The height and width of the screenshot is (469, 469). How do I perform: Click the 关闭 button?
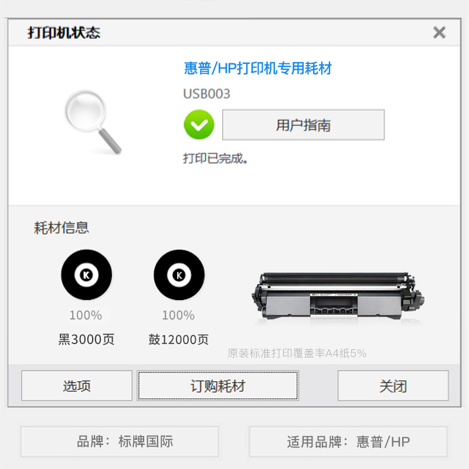tap(393, 386)
